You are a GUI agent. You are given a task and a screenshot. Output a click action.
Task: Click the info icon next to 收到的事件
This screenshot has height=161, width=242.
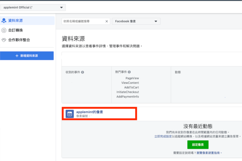pos(83,72)
